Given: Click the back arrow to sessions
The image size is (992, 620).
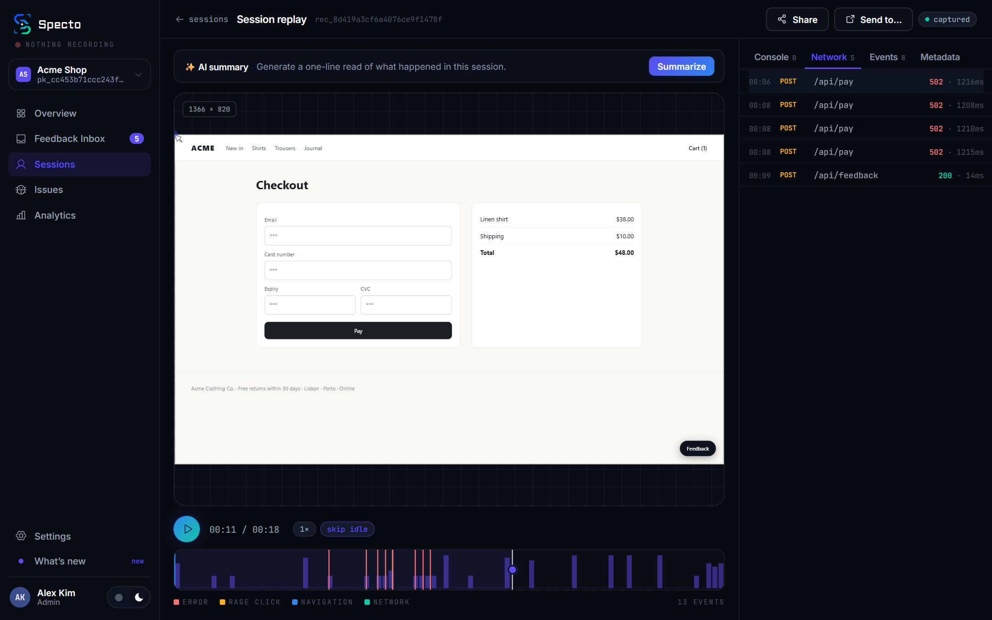Looking at the screenshot, I should point(180,19).
